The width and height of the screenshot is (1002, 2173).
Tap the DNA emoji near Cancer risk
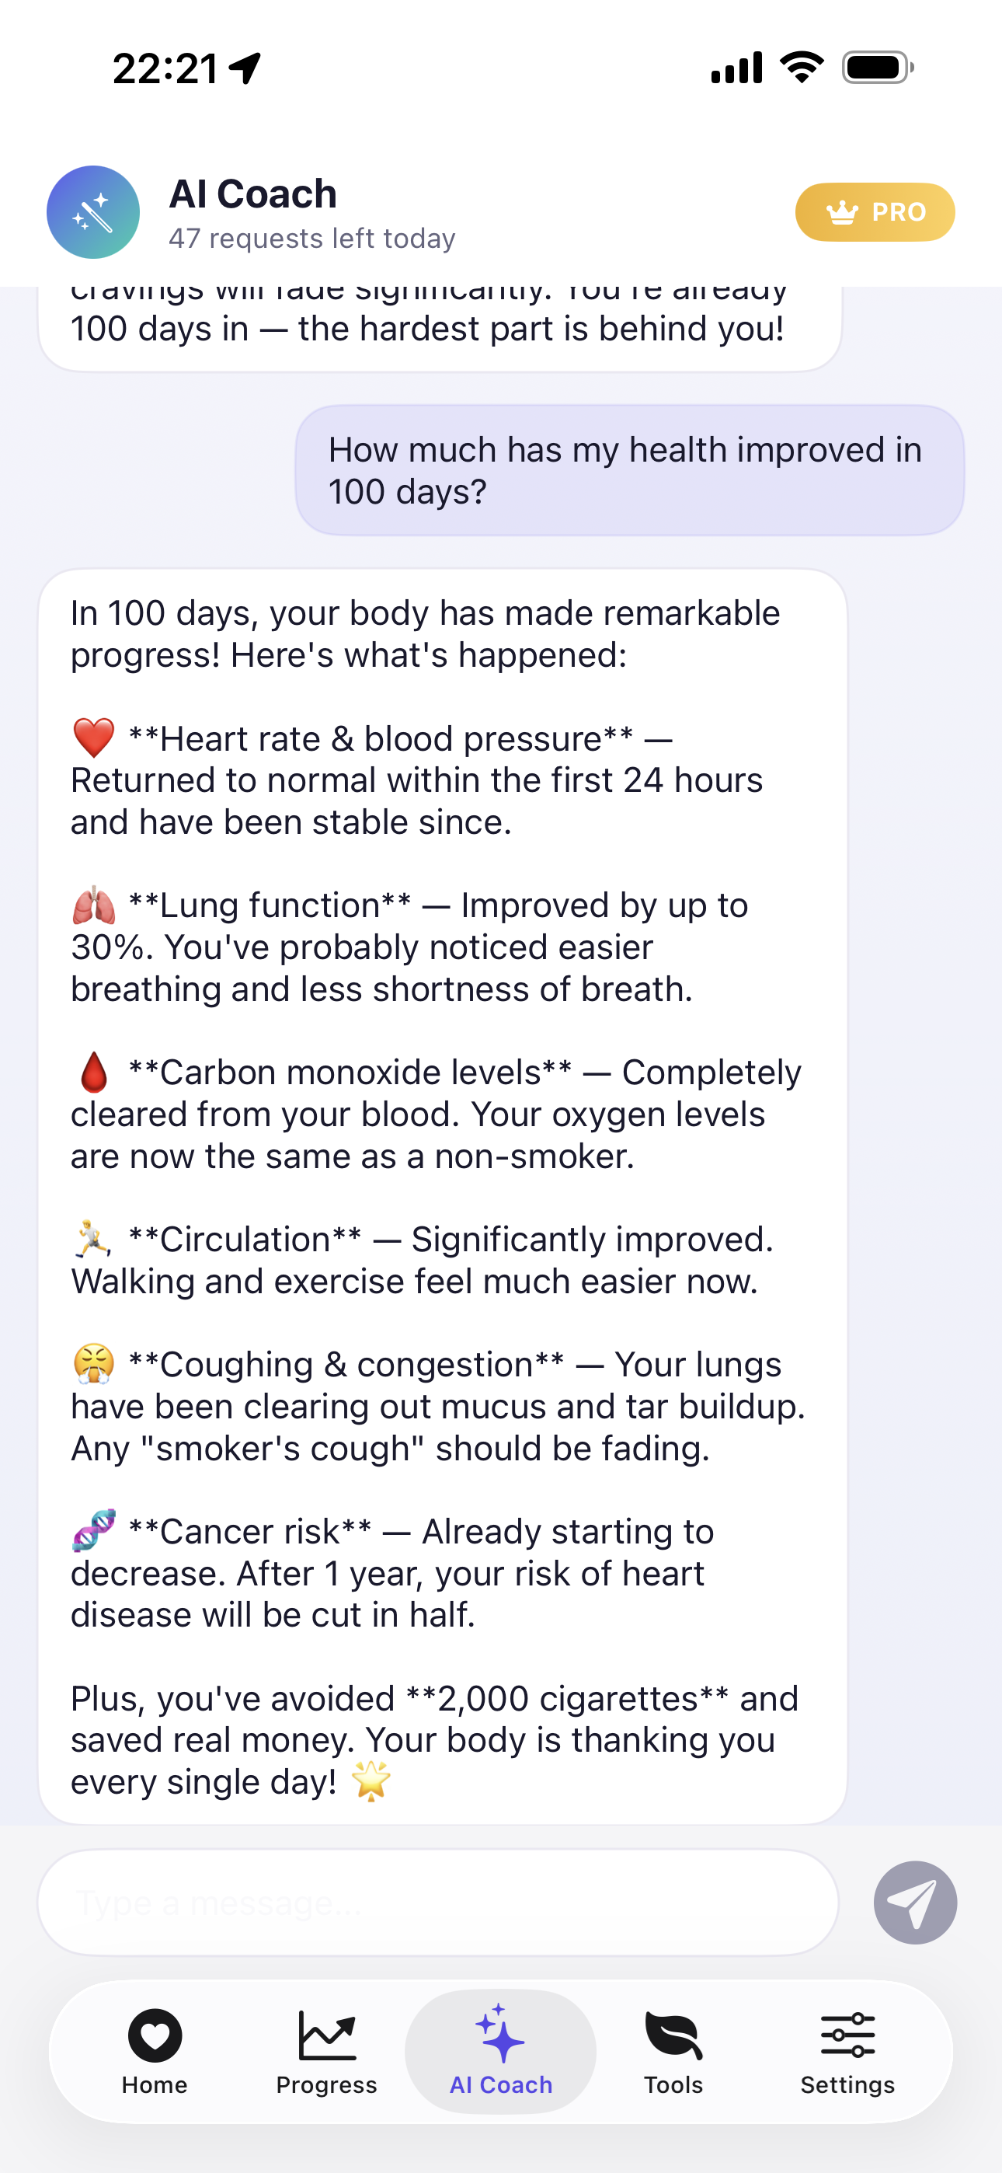tap(94, 1530)
